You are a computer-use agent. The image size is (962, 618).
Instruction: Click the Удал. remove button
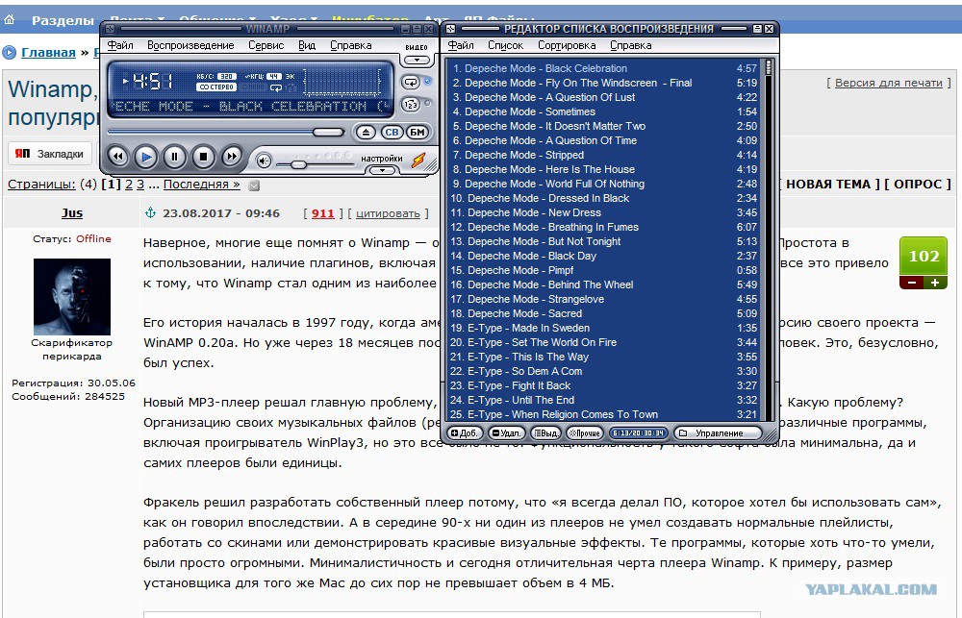[506, 433]
